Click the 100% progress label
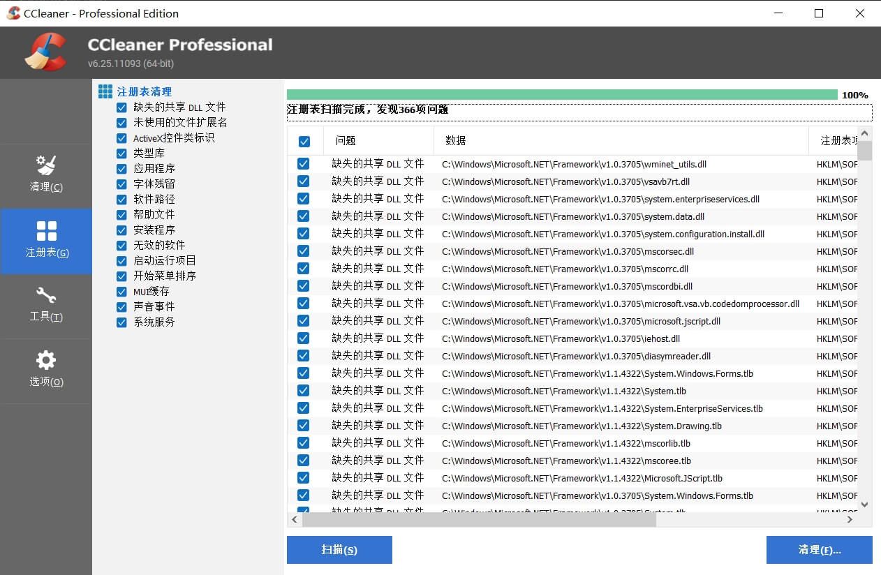881x575 pixels. (855, 96)
